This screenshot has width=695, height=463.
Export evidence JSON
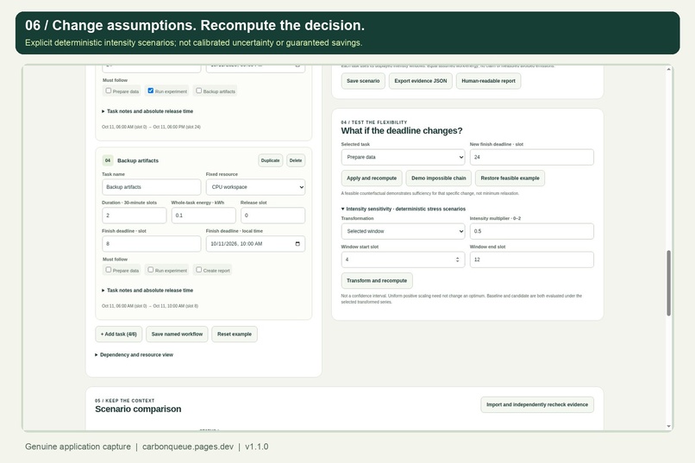click(421, 81)
